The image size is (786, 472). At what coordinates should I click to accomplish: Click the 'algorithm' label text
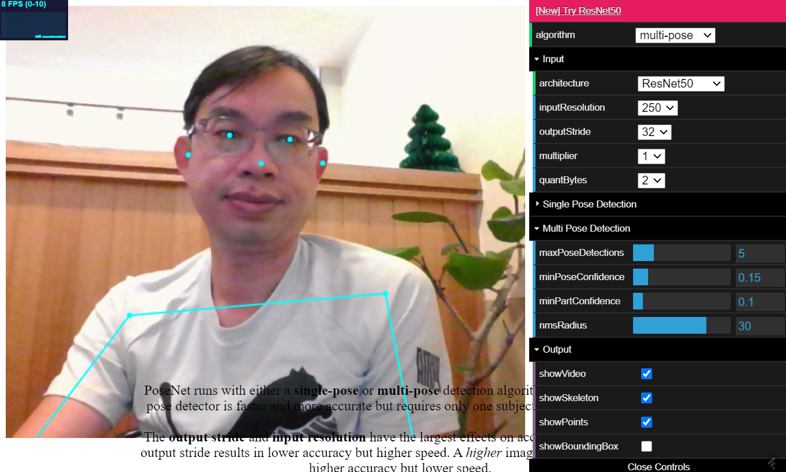tap(555, 35)
